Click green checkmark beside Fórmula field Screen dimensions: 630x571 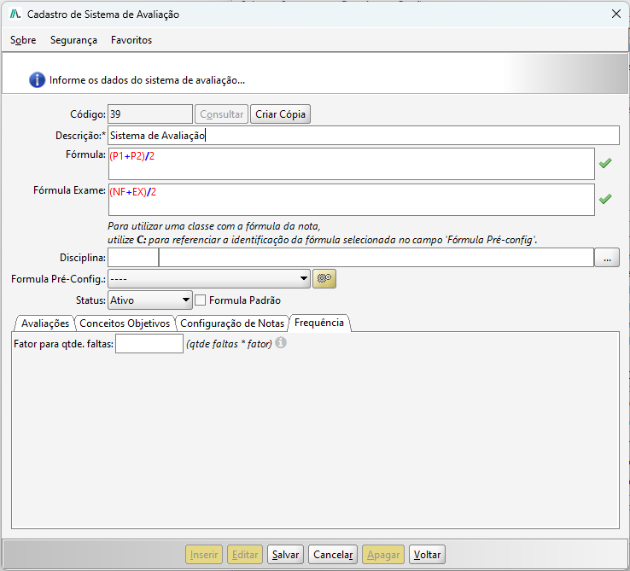point(605,163)
